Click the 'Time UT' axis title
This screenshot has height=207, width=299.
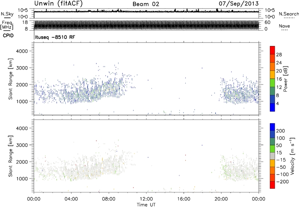[146, 205]
